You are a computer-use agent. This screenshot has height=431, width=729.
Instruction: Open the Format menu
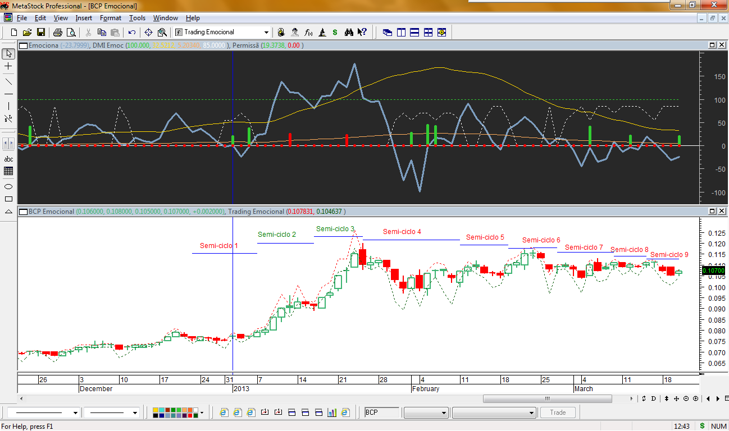click(x=111, y=18)
